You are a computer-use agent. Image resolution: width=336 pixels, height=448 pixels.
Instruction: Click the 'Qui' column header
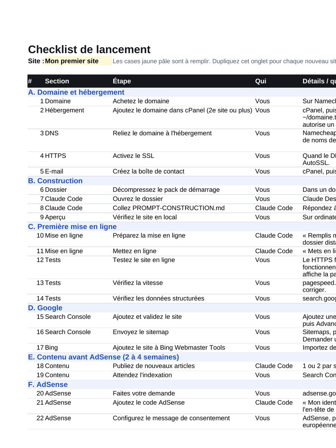261,81
